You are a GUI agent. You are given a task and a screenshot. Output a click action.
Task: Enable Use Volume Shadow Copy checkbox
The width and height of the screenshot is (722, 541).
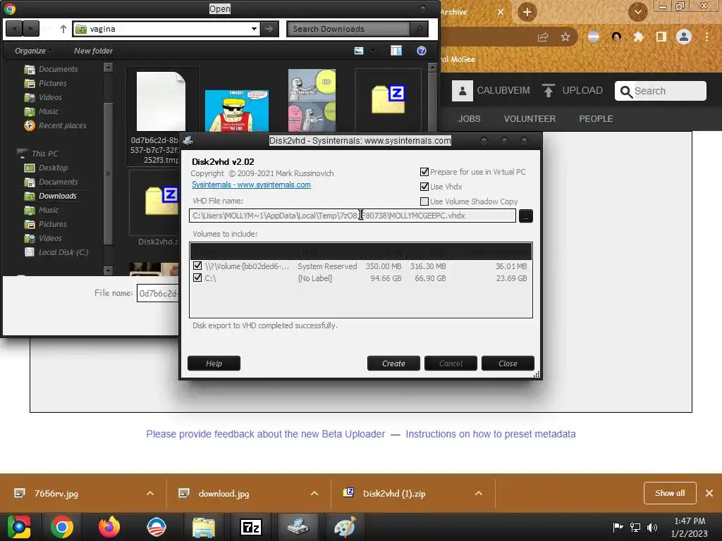click(424, 201)
